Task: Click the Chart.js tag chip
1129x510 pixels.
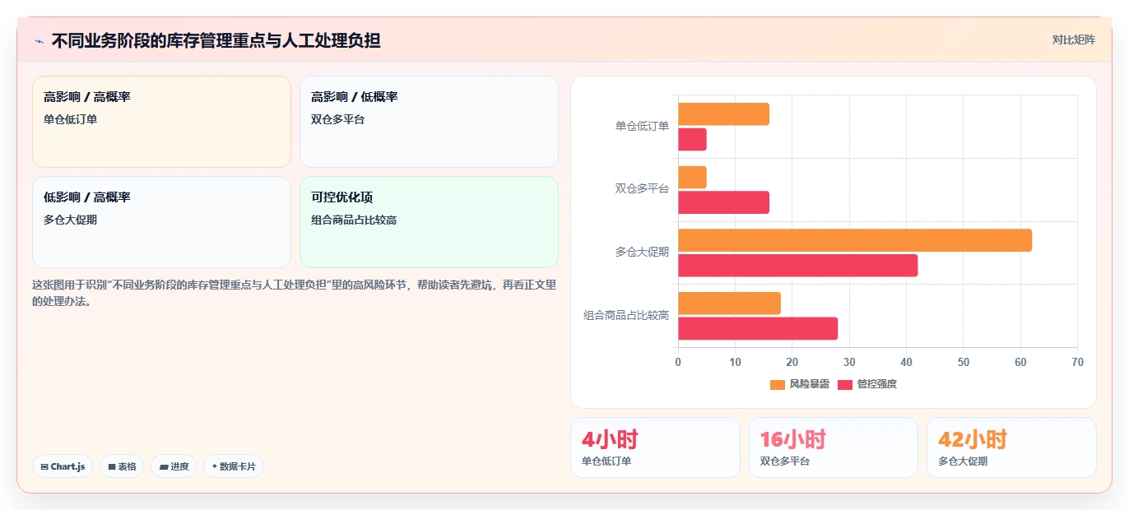Action: pyautogui.click(x=63, y=466)
